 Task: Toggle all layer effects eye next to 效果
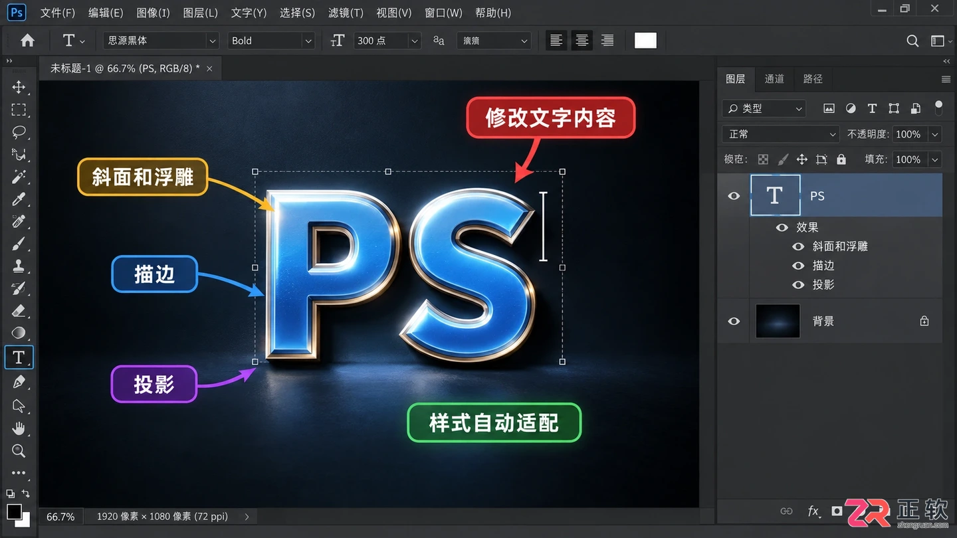[x=782, y=227]
